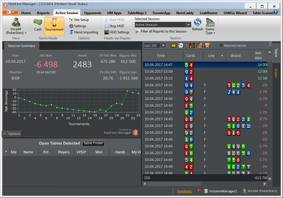Open Game Type filter
Viewport: 283px width, 198px height.
[210, 26]
